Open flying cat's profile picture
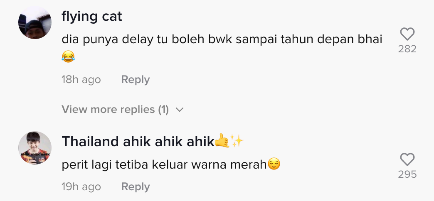The image size is (434, 201). [x=35, y=22]
